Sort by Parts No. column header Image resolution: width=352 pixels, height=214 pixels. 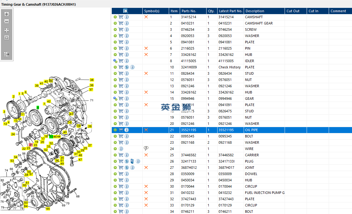193,11
